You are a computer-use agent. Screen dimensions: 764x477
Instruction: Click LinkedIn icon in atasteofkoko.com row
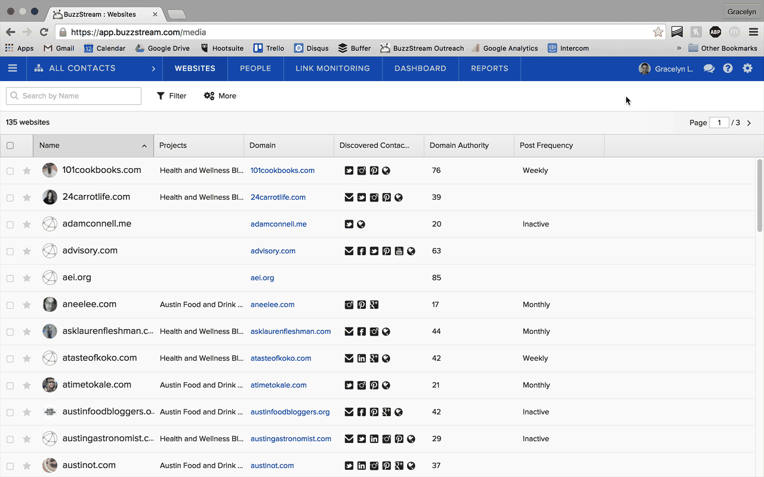click(362, 358)
